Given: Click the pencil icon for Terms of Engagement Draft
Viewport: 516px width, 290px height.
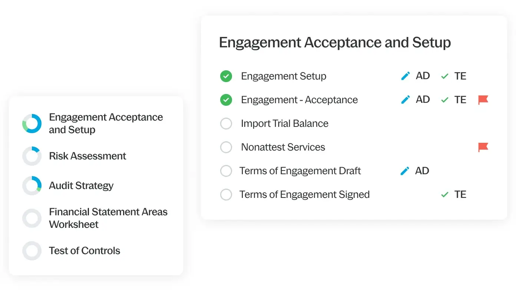Looking at the screenshot, I should 406,171.
